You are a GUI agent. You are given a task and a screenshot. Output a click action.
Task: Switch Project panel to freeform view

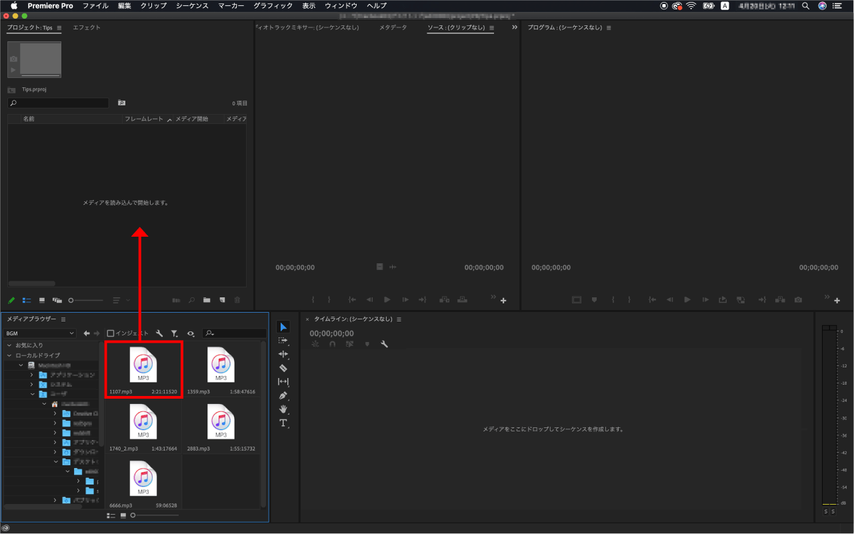pyautogui.click(x=57, y=301)
